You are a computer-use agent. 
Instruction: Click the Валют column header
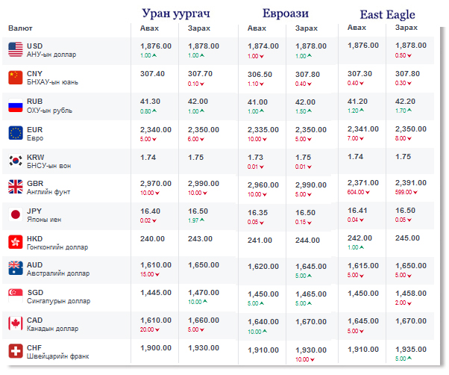[x=20, y=28]
